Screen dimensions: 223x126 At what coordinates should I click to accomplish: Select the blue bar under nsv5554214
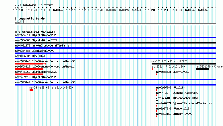pos(115,37)
